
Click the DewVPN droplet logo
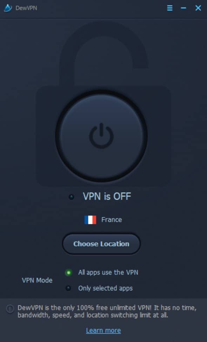(x=8, y=8)
